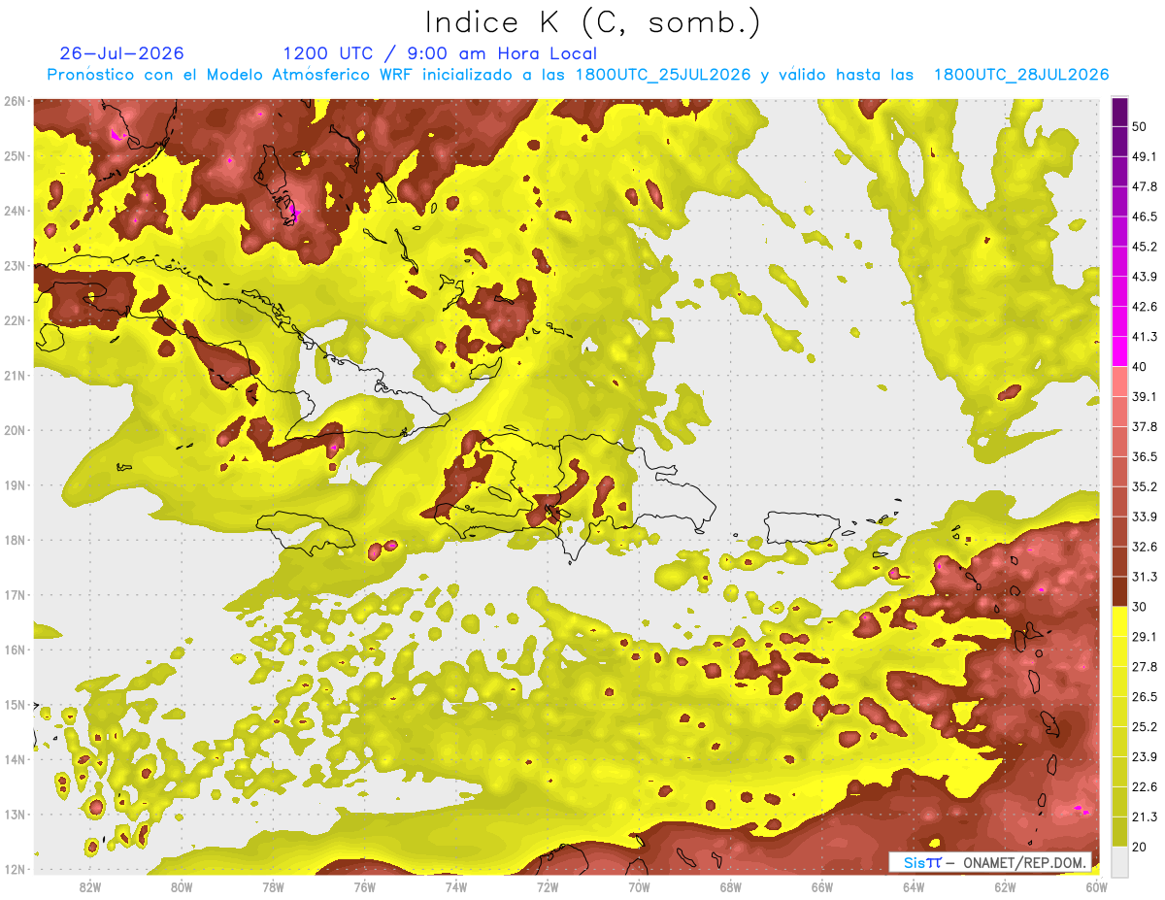Click the colorbar value "41.3"
The height and width of the screenshot is (900, 1165).
click(1146, 337)
